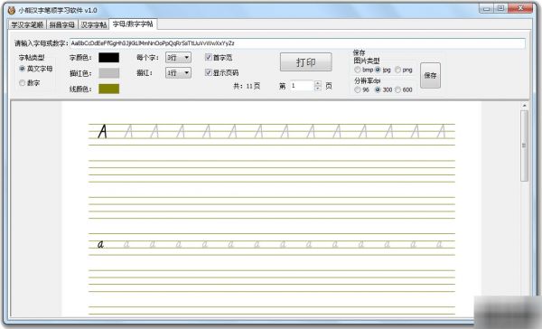Image resolution: width=542 pixels, height=329 pixels.
Task: Click the 共: 11页 total pages text
Action: tap(247, 86)
